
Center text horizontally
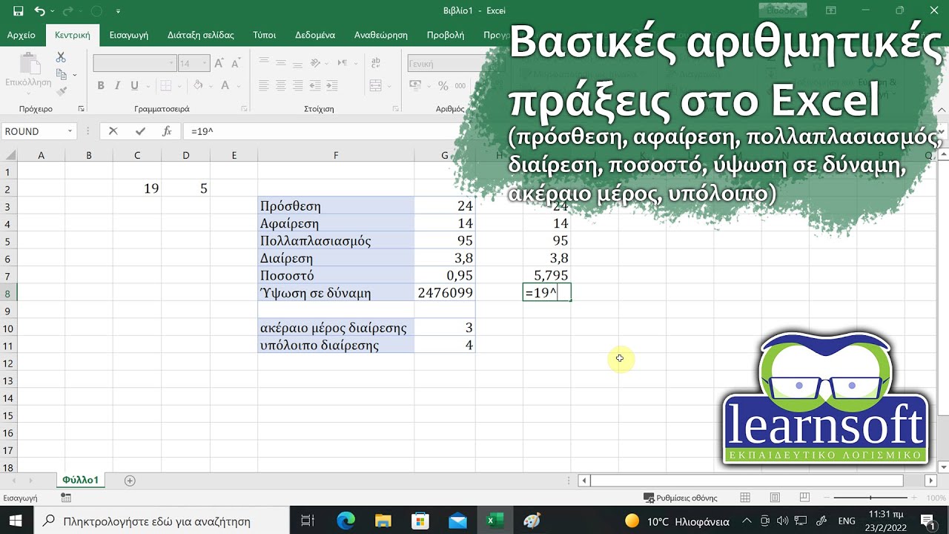[x=282, y=85]
